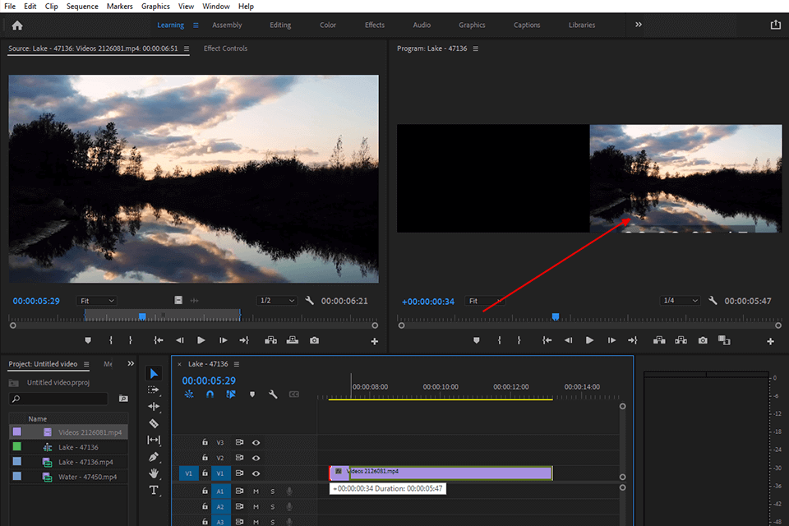Open the Sequence menu
The width and height of the screenshot is (789, 526).
coord(82,6)
